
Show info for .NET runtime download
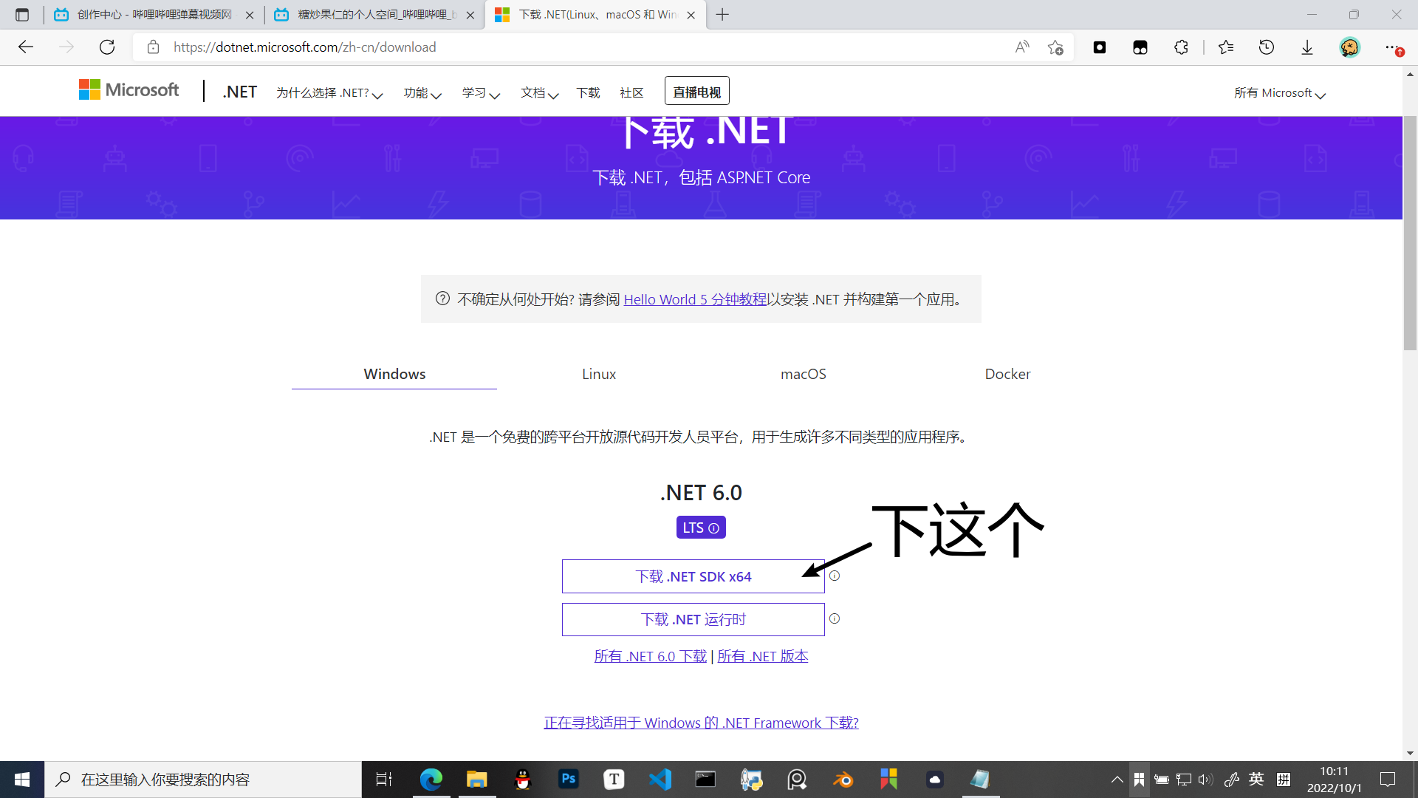point(835,618)
